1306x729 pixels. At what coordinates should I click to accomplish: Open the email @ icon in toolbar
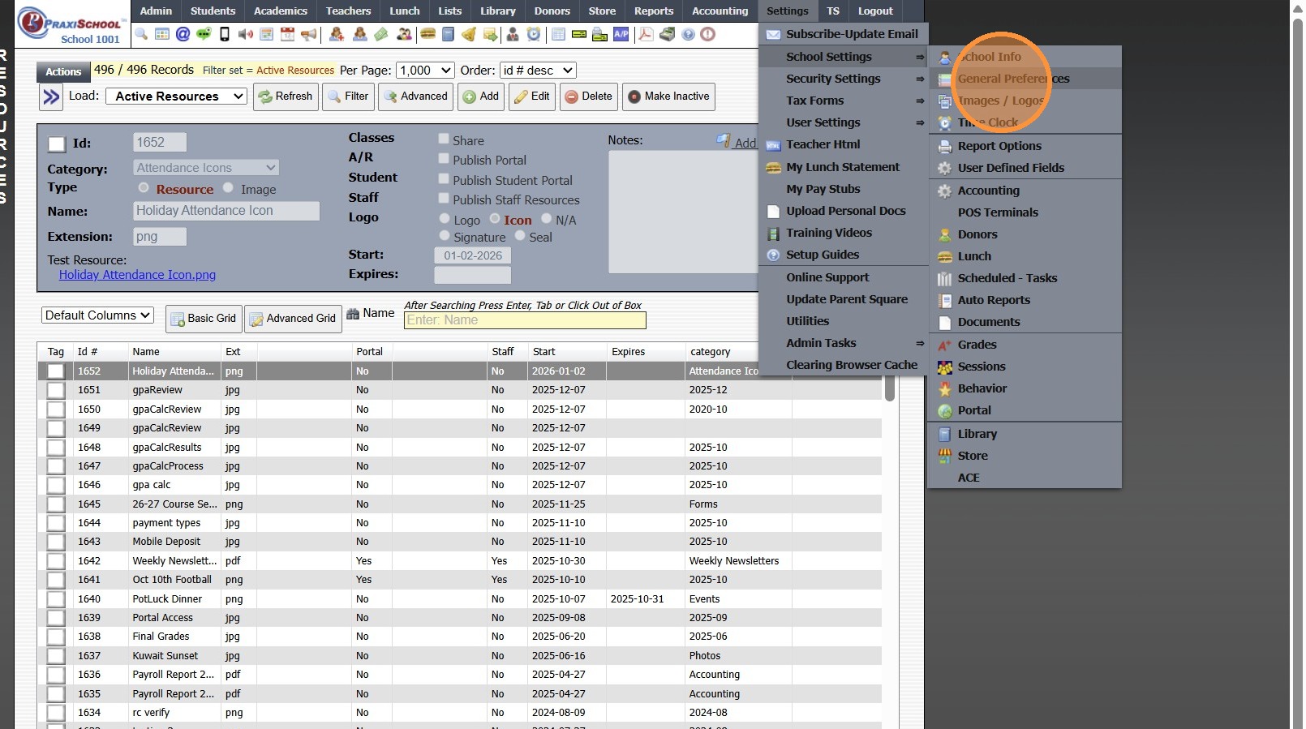point(183,34)
